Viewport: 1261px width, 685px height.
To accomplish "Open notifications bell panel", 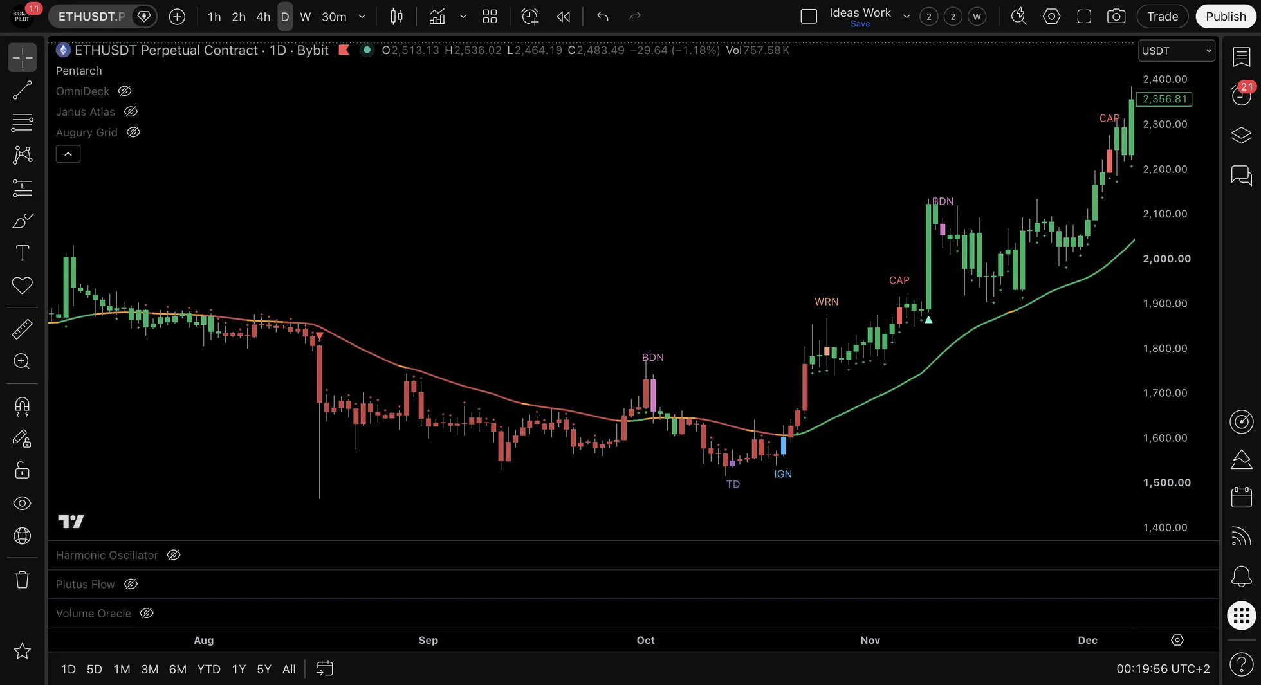I will pos(1241,576).
